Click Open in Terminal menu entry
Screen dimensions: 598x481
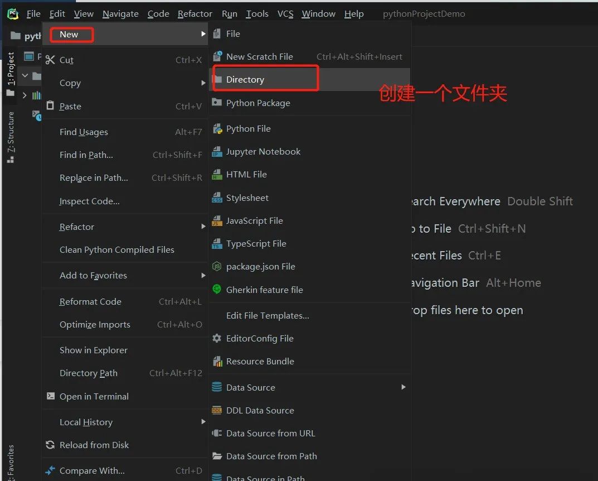pos(94,397)
